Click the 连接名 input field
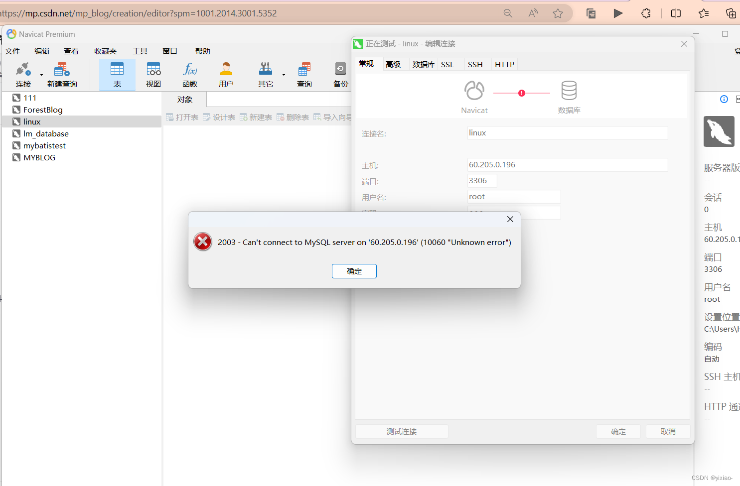Viewport: 740px width, 486px height. (x=568, y=133)
